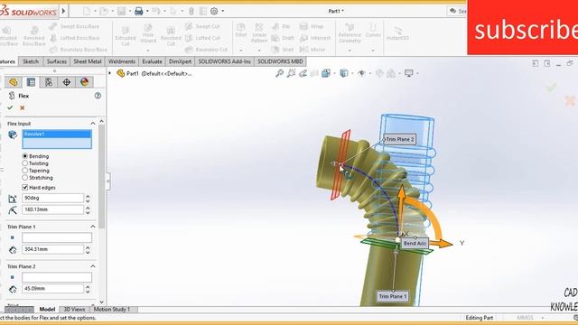578x325 pixels.
Task: Click the Print icon in top toolbar
Action: click(138, 11)
